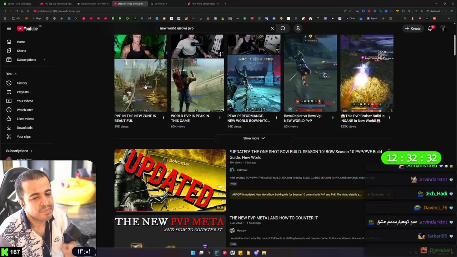
Task: Expand the Subscriptions section header chevron
Action: (31, 151)
